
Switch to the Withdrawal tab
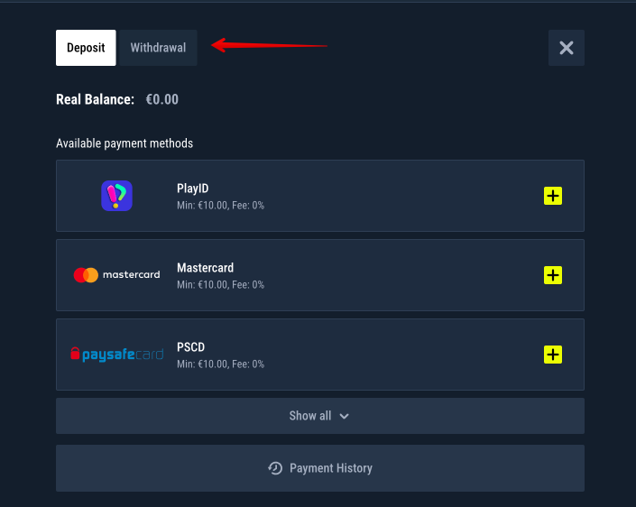pos(158,48)
